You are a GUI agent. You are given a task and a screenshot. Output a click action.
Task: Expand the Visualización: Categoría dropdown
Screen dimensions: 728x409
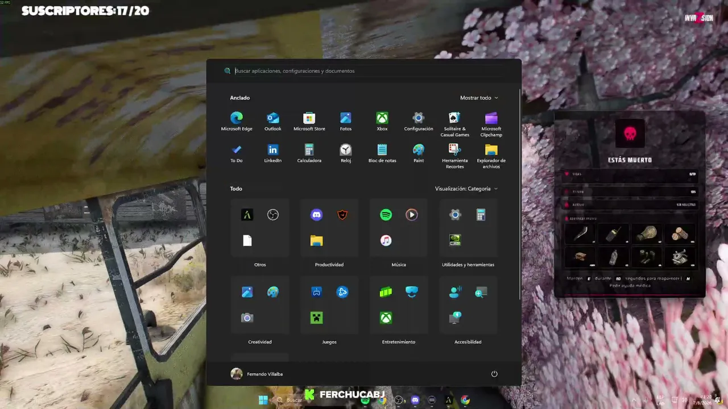pyautogui.click(x=466, y=189)
